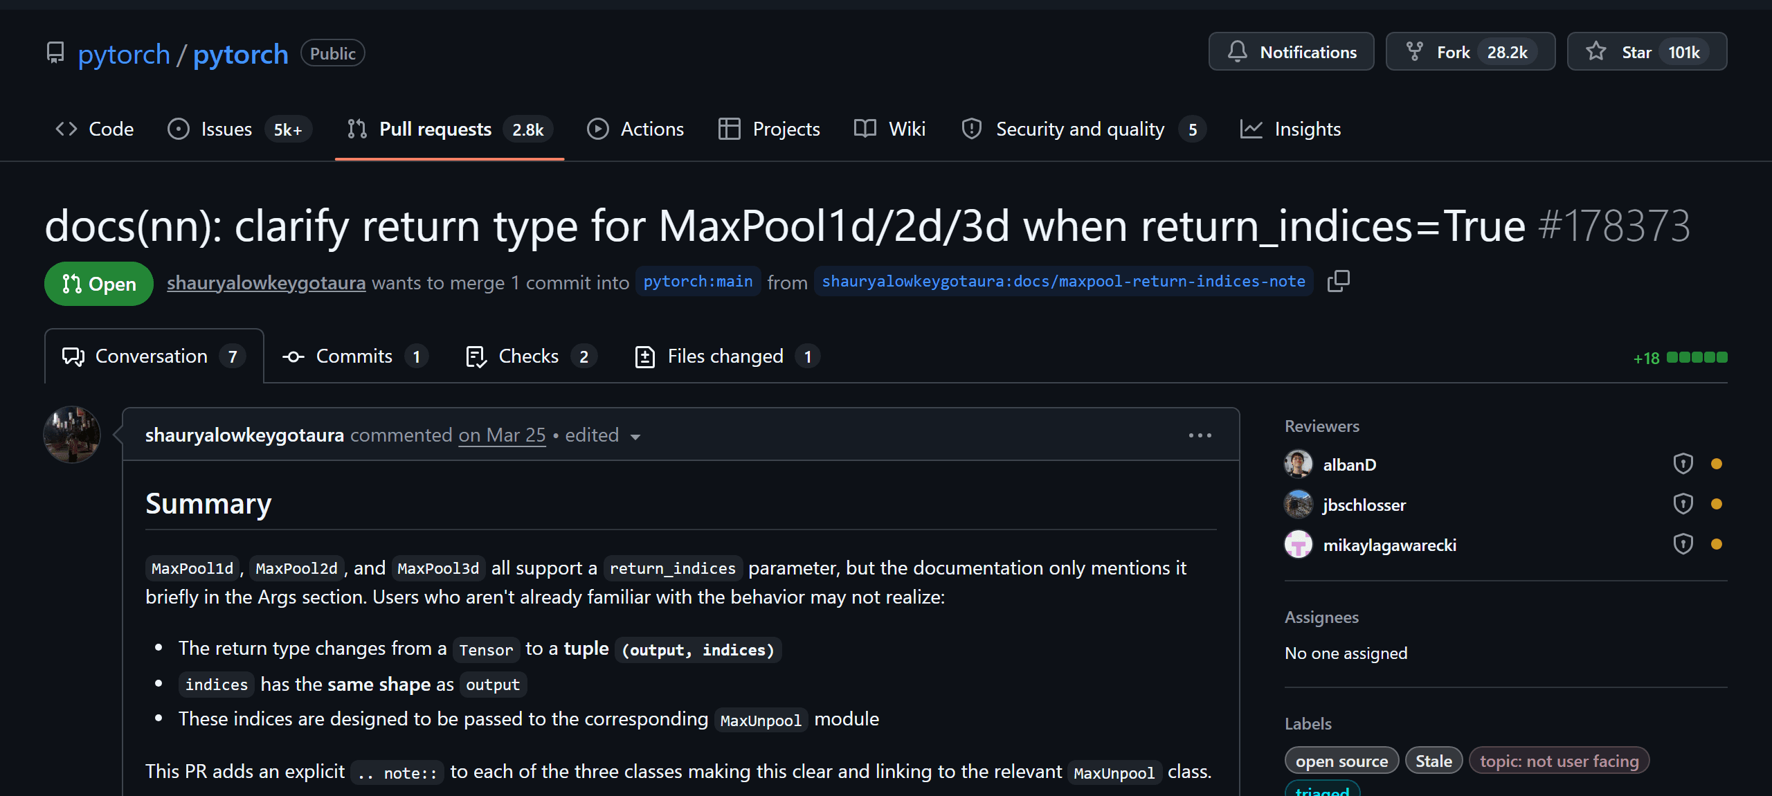Switch to the Checks tab
1772x796 pixels.
coord(531,356)
